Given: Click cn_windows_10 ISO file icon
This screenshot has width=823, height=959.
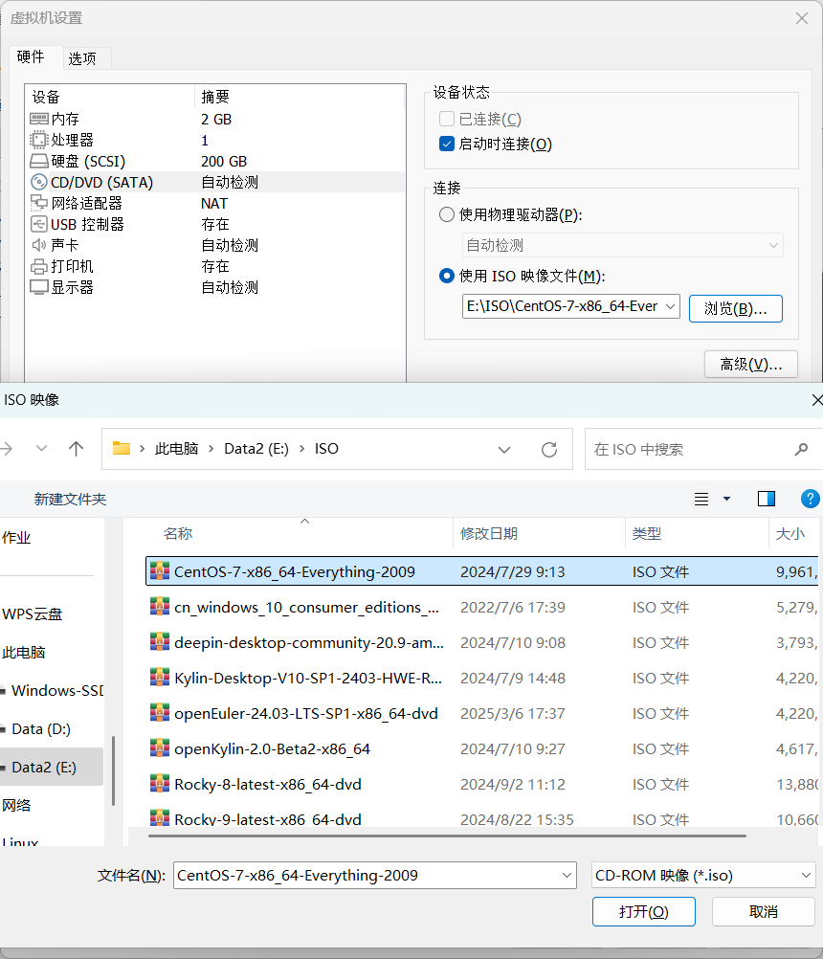Looking at the screenshot, I should (x=160, y=606).
